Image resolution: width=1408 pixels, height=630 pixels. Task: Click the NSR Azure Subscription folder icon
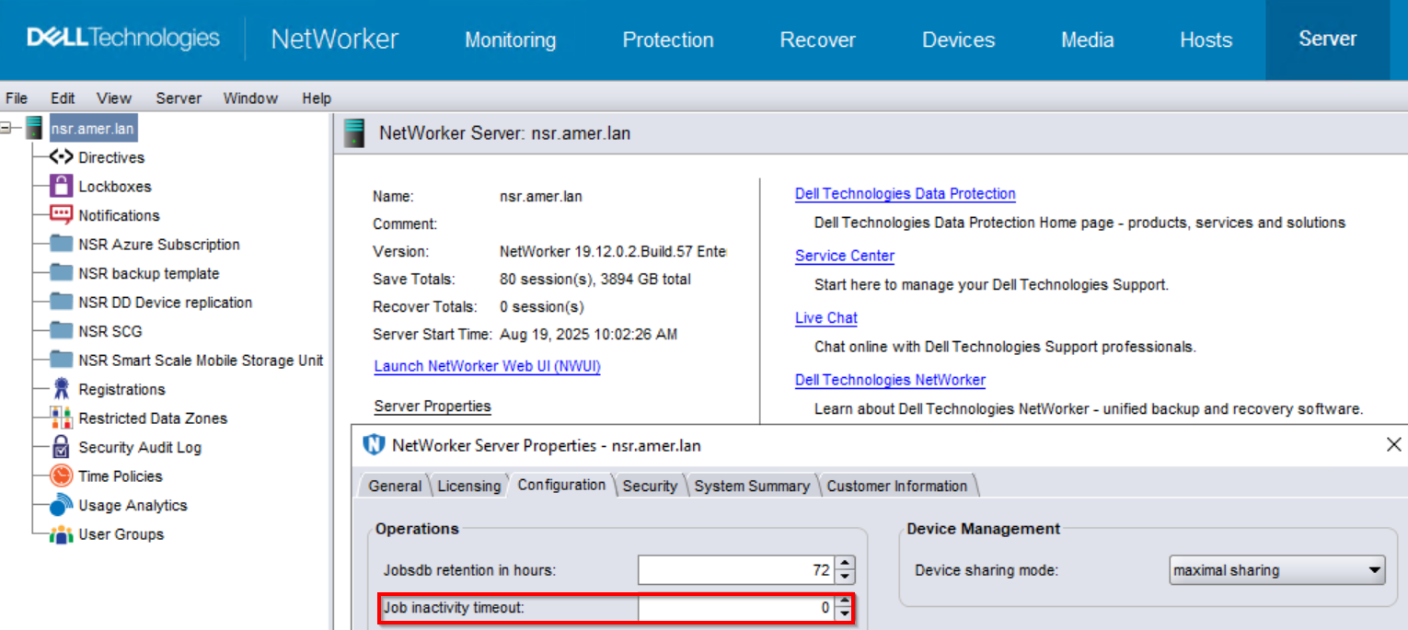[x=61, y=245]
